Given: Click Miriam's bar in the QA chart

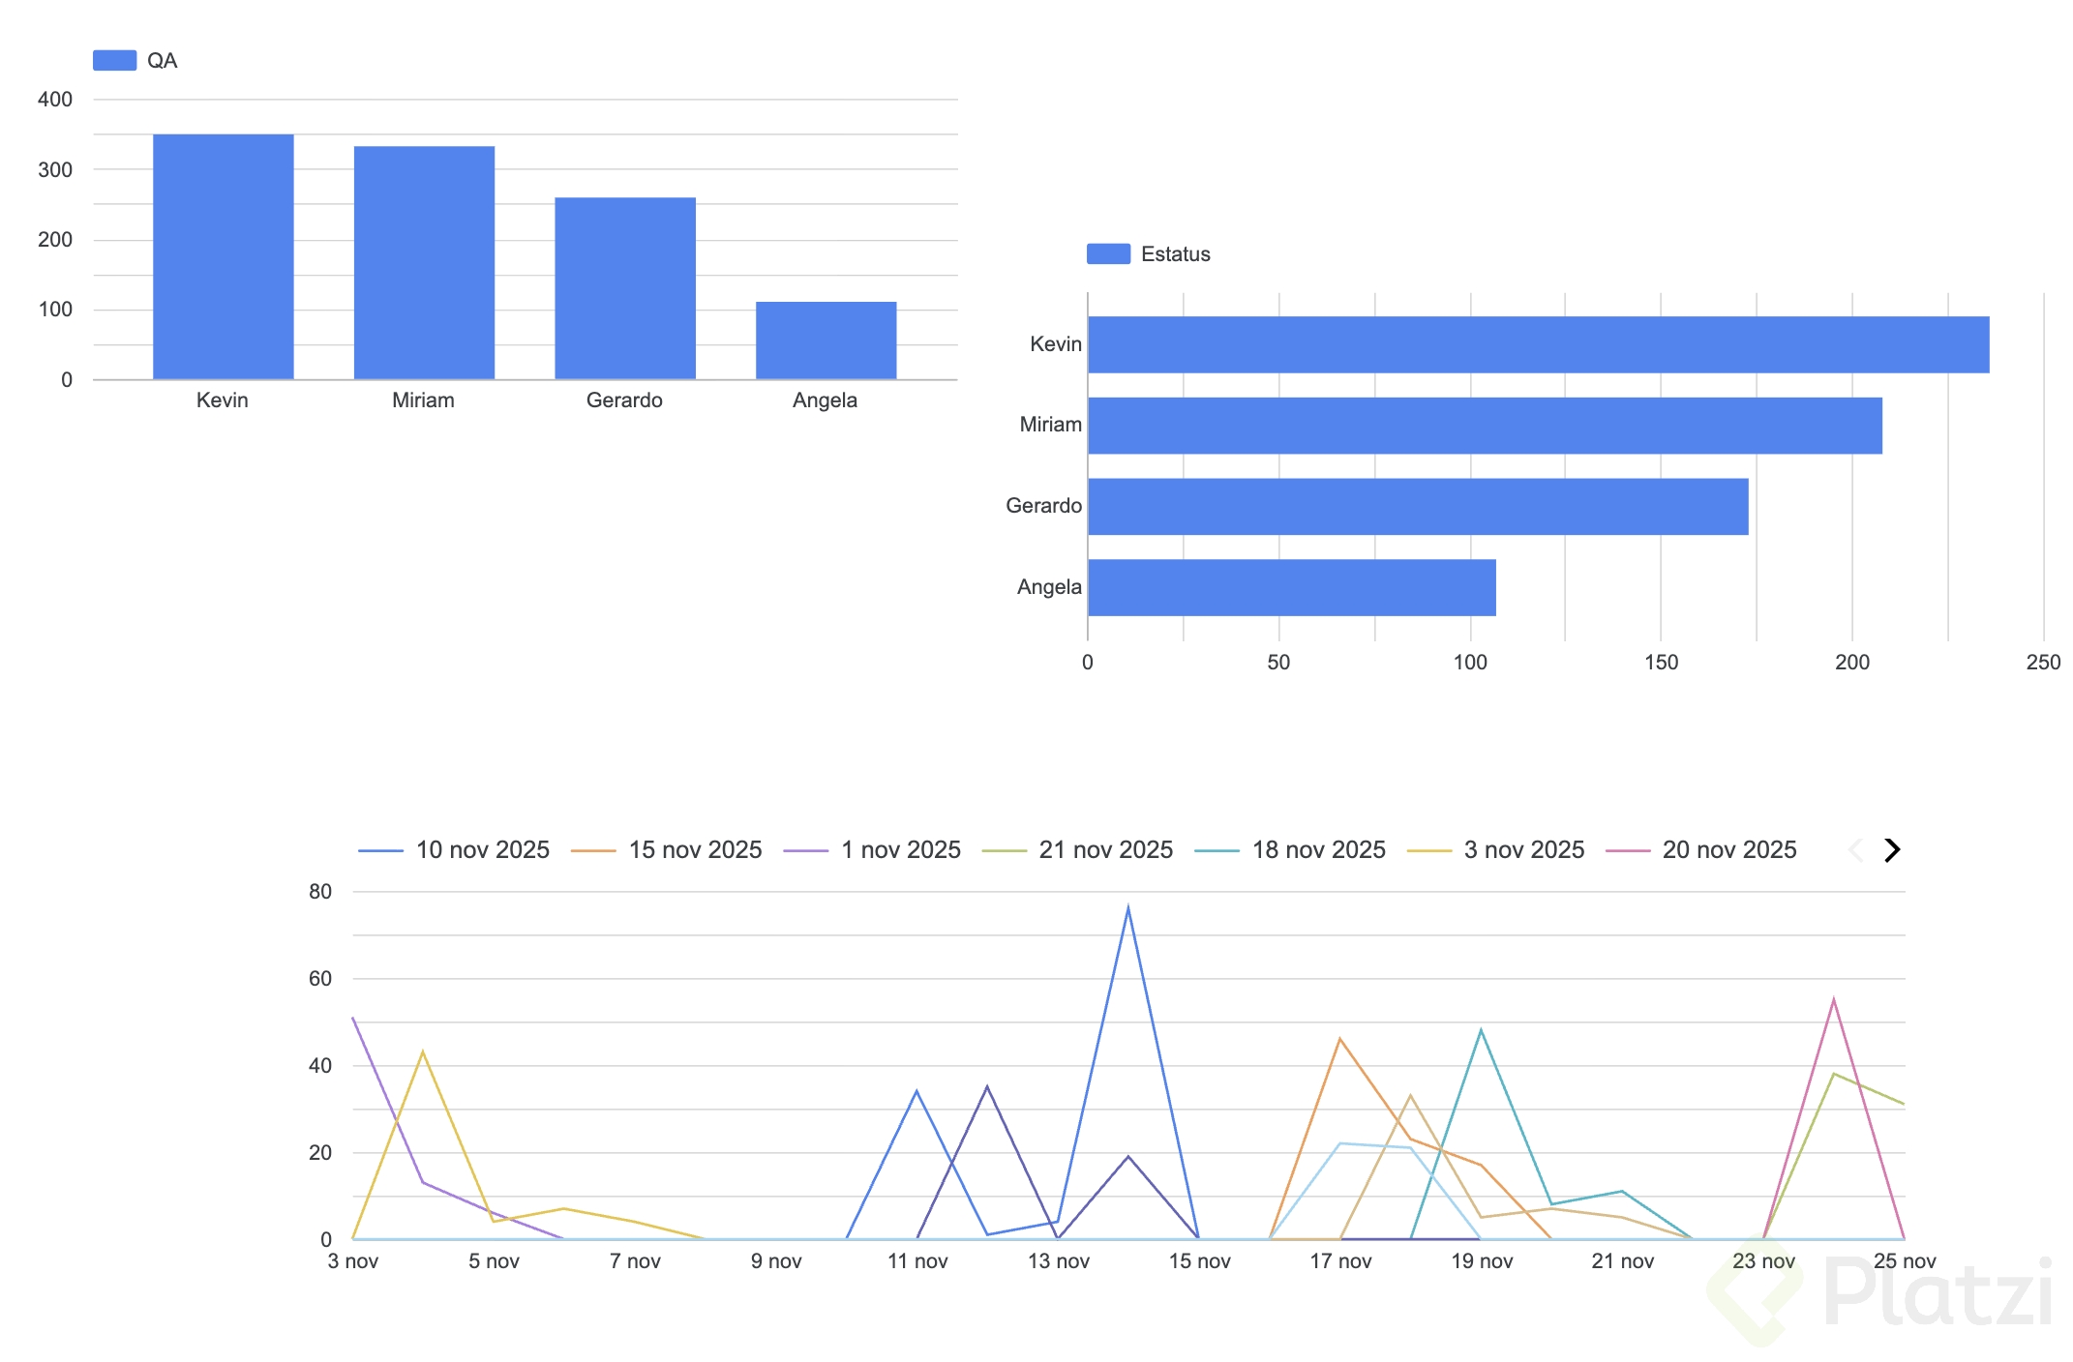Looking at the screenshot, I should pos(424,262).
